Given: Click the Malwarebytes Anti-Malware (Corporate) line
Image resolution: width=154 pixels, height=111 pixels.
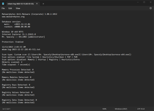Looking at the screenshot, I should pyautogui.click(x=30, y=14).
